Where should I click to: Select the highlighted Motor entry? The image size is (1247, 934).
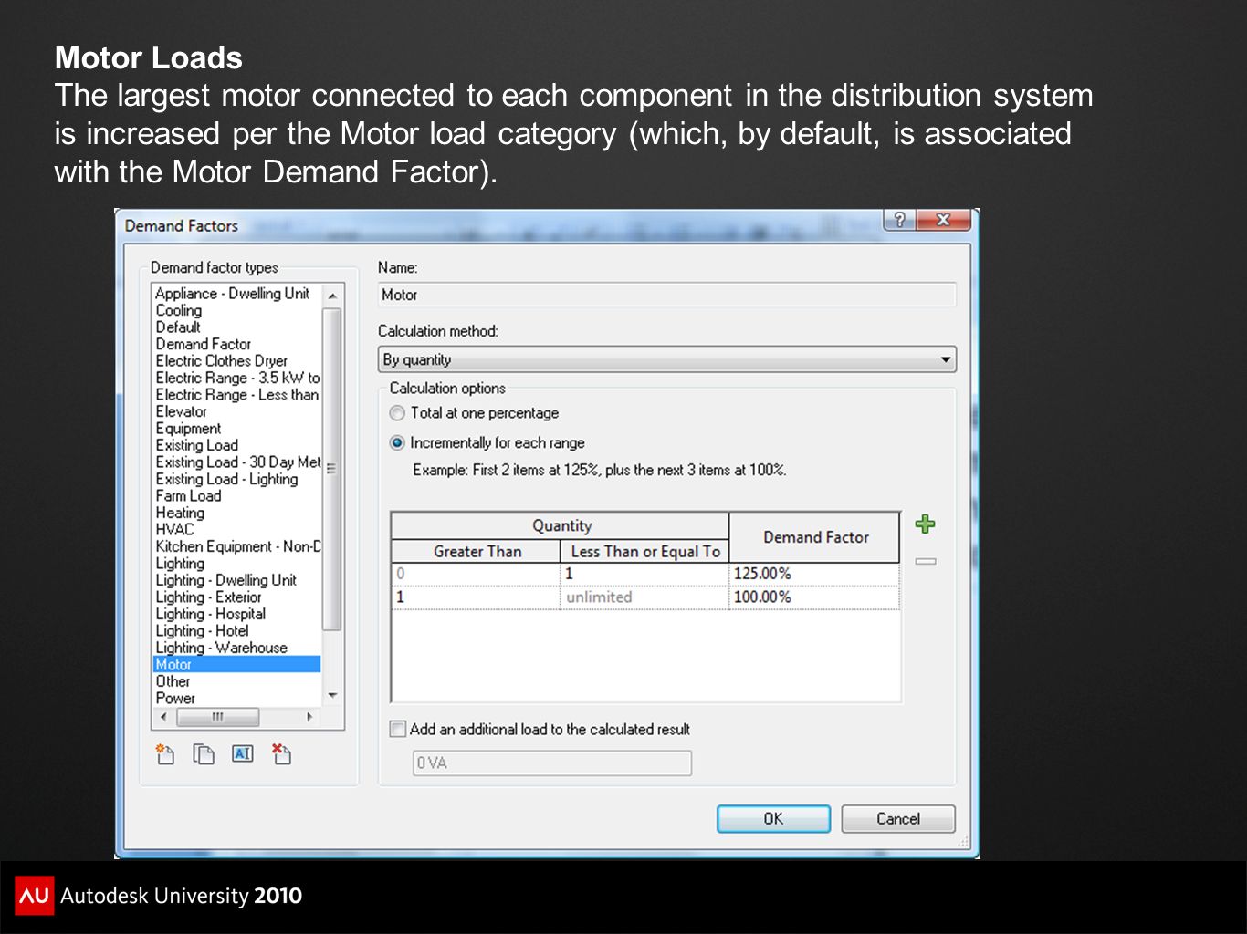tap(237, 664)
